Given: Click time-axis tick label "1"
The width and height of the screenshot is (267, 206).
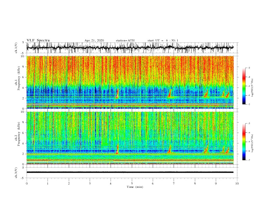Looking at the screenshot, I should pos(48,183).
